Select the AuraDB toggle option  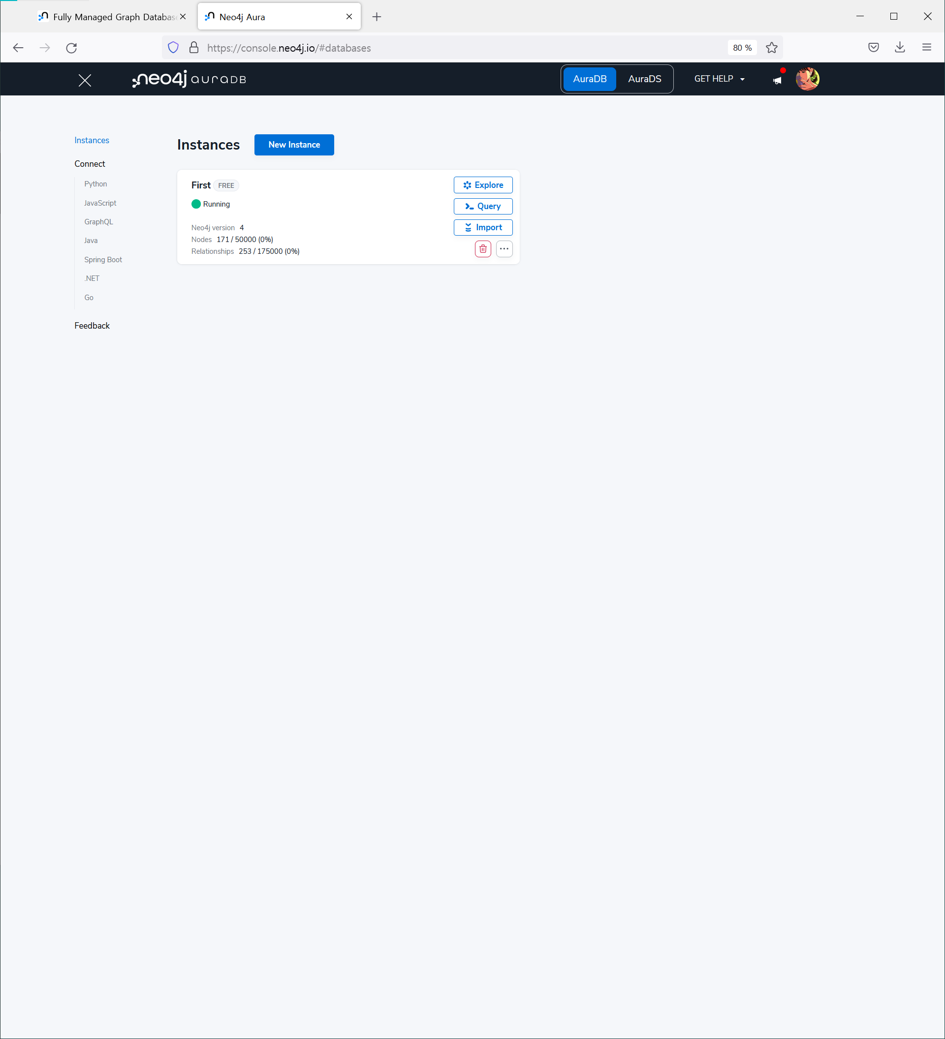pos(589,79)
